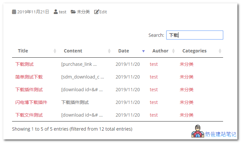This screenshot has height=143, width=241.
Task: Click the folder icon beside 未分类
Action: [x=73, y=12]
